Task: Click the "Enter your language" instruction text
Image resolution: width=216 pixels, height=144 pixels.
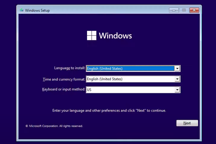Action: 109,110
